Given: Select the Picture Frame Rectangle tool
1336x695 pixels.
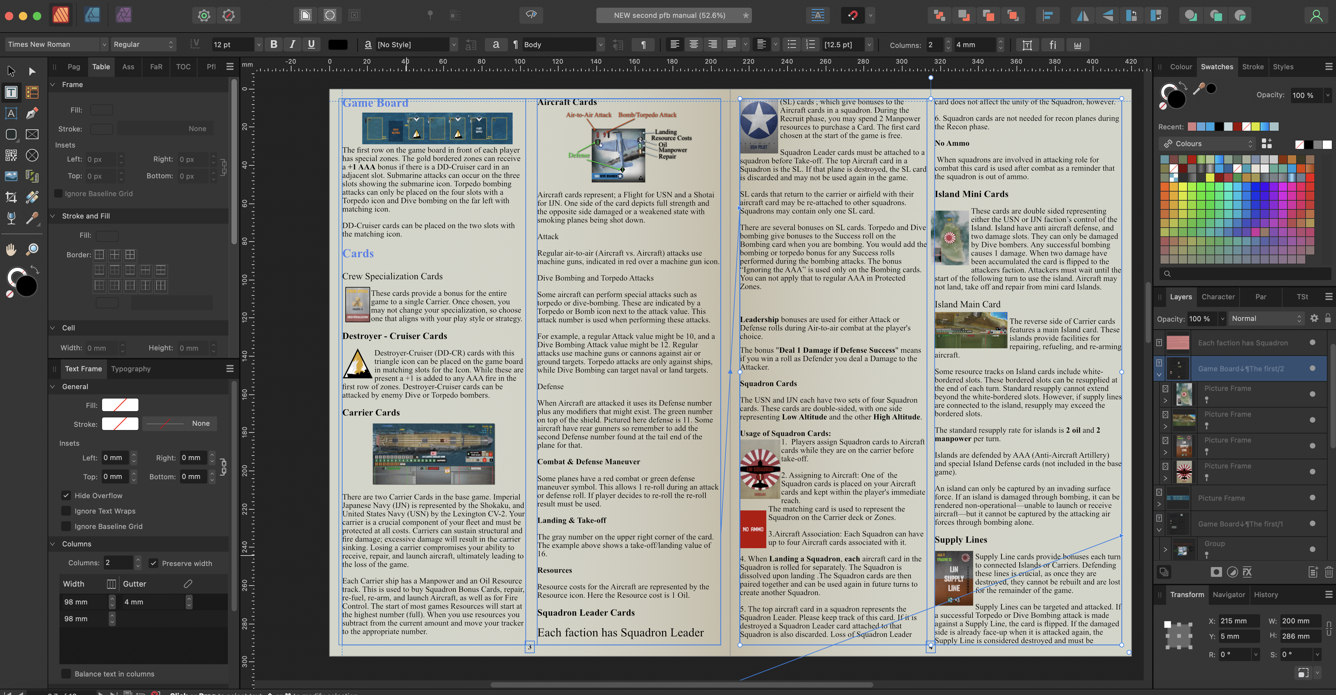Looking at the screenshot, I should pos(32,134).
